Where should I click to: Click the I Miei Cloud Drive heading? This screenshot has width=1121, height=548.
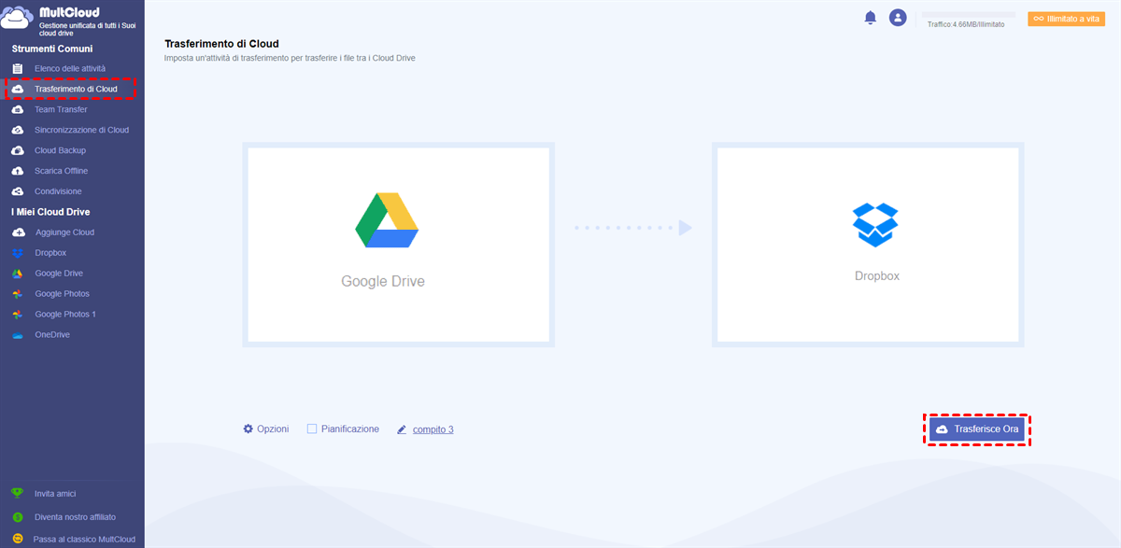coord(50,212)
